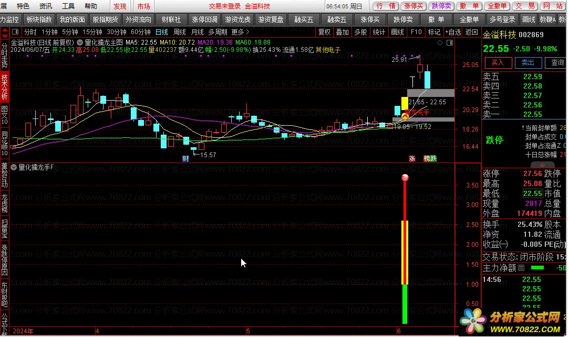Screen dimensions: 569x338
Task: Select the 日线 daily period
Action: 161,32
